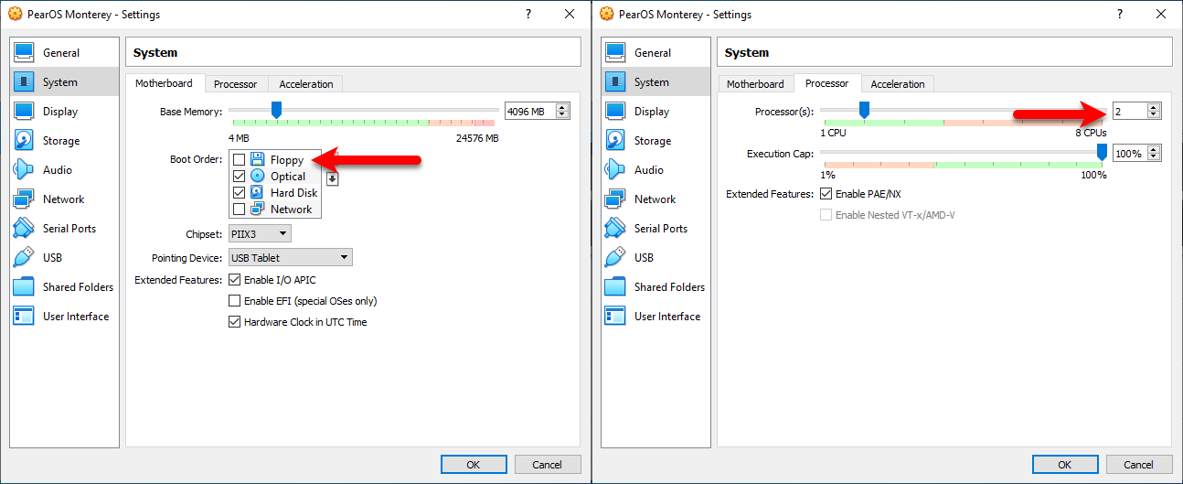The height and width of the screenshot is (484, 1183).
Task: Click System icon in left window sidebar
Action: click(24, 81)
